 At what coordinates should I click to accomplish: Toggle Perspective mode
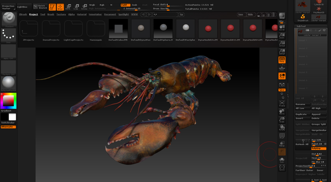[282, 60]
